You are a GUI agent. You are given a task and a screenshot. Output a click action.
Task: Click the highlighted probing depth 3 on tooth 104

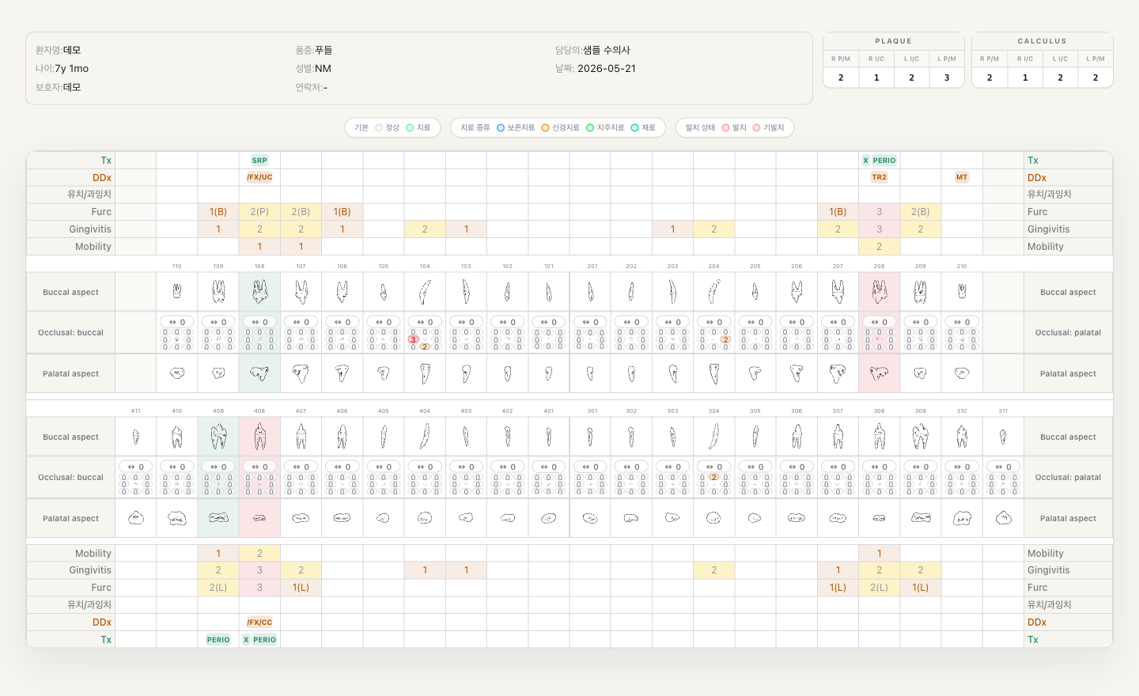point(413,339)
